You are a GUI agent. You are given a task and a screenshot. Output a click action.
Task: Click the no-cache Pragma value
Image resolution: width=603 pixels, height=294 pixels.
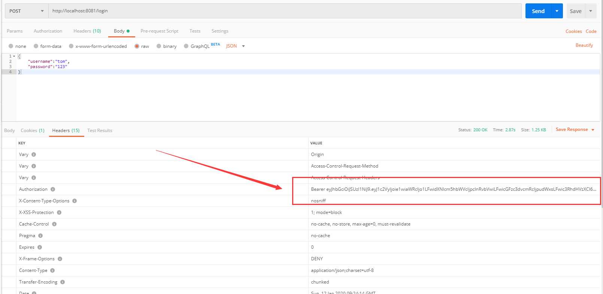pos(321,236)
